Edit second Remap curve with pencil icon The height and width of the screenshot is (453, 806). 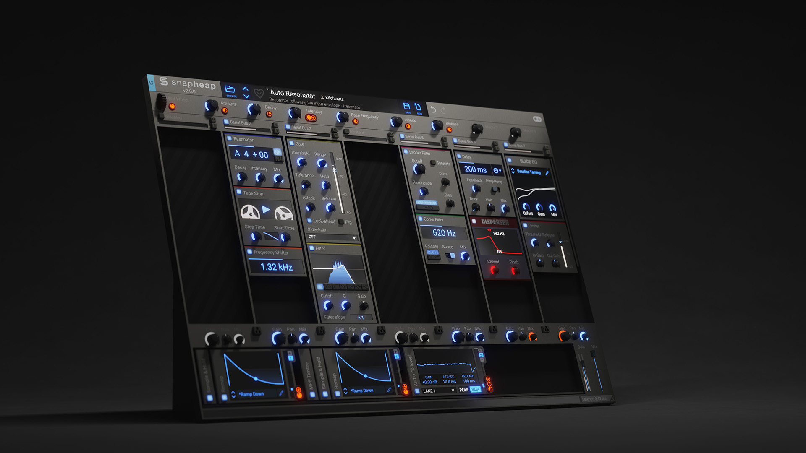(389, 390)
